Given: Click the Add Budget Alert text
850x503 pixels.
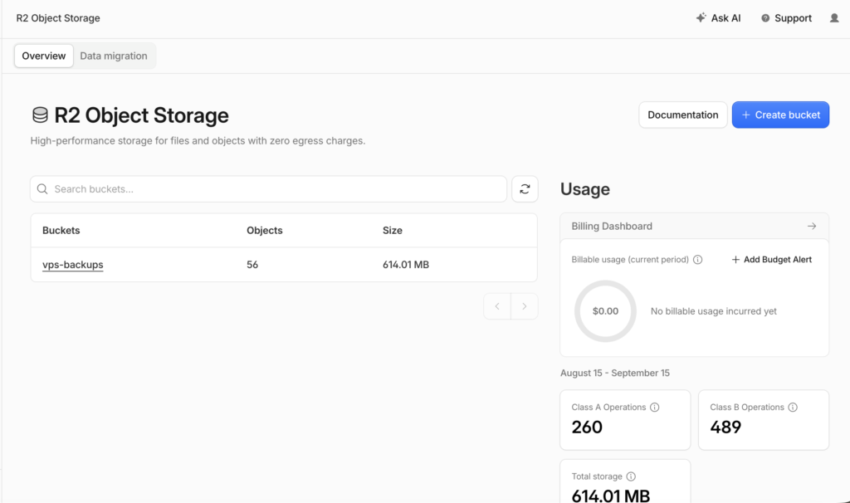Looking at the screenshot, I should pyautogui.click(x=777, y=260).
